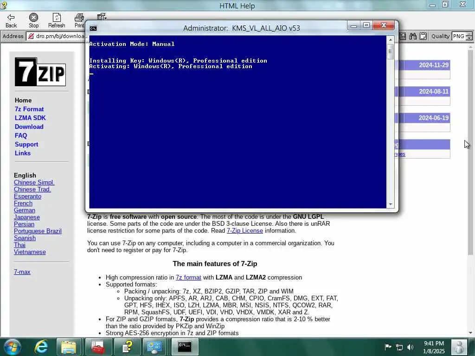Image resolution: width=475 pixels, height=356 pixels.
Task: Switch language to Chinese Trad.
Action: point(32,189)
